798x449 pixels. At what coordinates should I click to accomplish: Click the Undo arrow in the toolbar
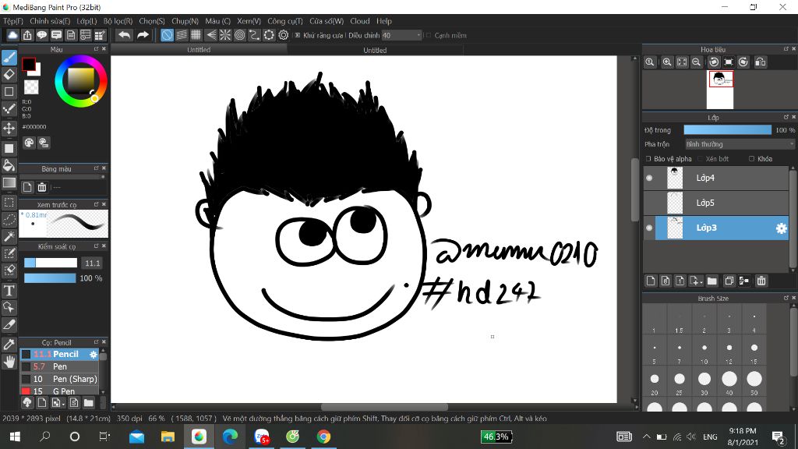coord(124,35)
